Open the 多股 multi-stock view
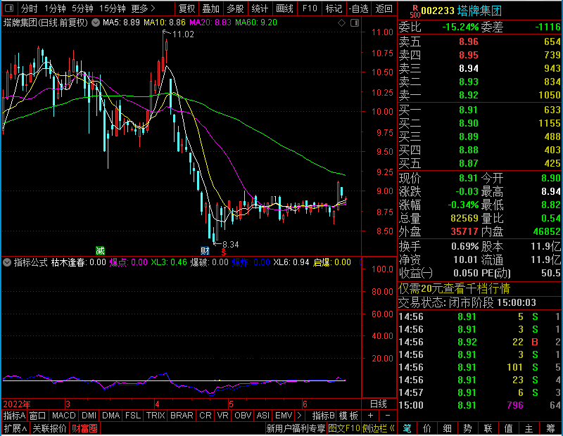 [x=236, y=8]
